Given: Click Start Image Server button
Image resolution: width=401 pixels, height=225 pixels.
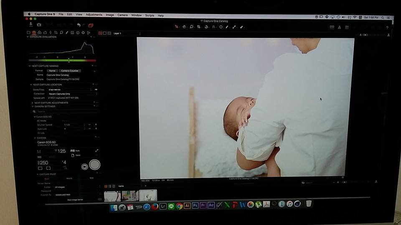Looking at the screenshot, I should tap(75, 200).
